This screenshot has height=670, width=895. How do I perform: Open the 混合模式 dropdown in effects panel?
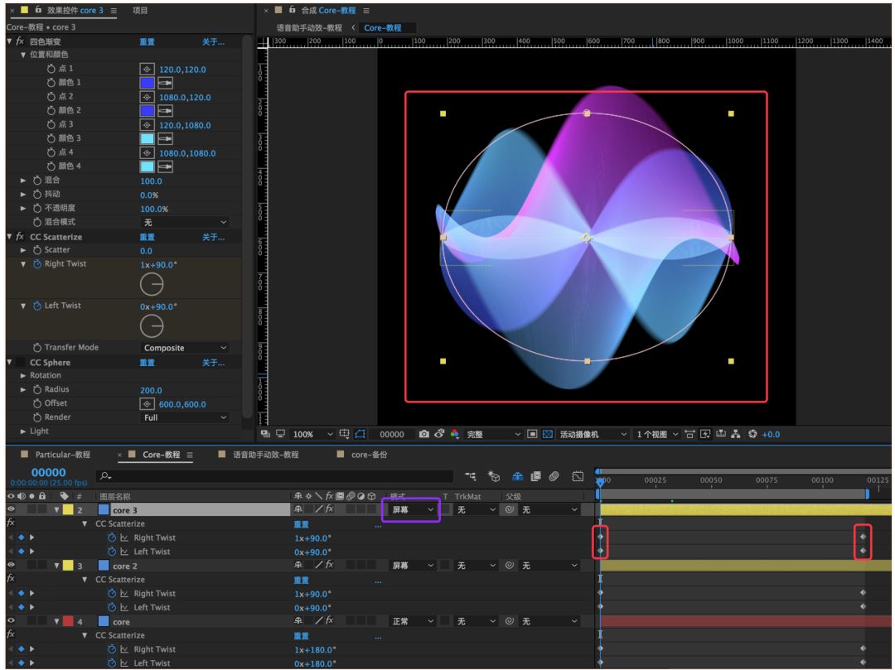pos(184,223)
